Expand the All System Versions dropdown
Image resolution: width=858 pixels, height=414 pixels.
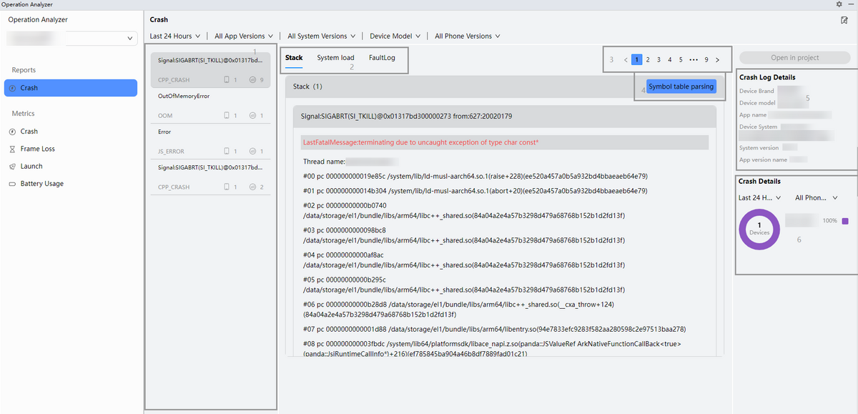pos(322,36)
